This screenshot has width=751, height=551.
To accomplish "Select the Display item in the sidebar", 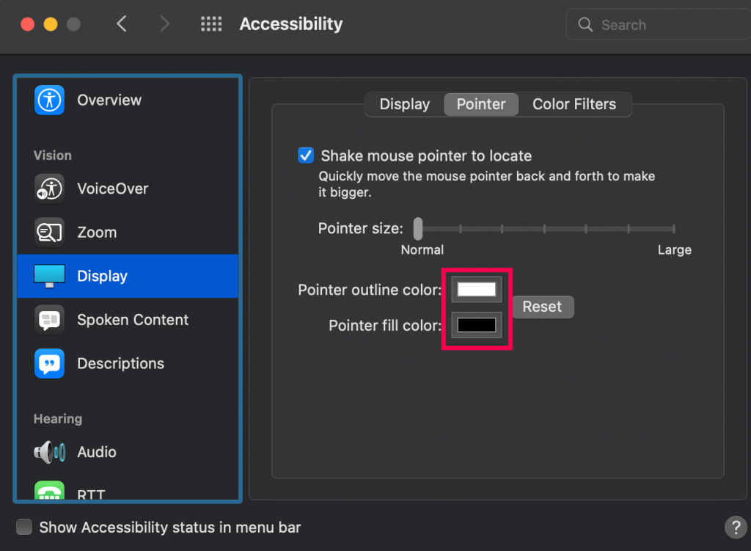I will (x=103, y=276).
